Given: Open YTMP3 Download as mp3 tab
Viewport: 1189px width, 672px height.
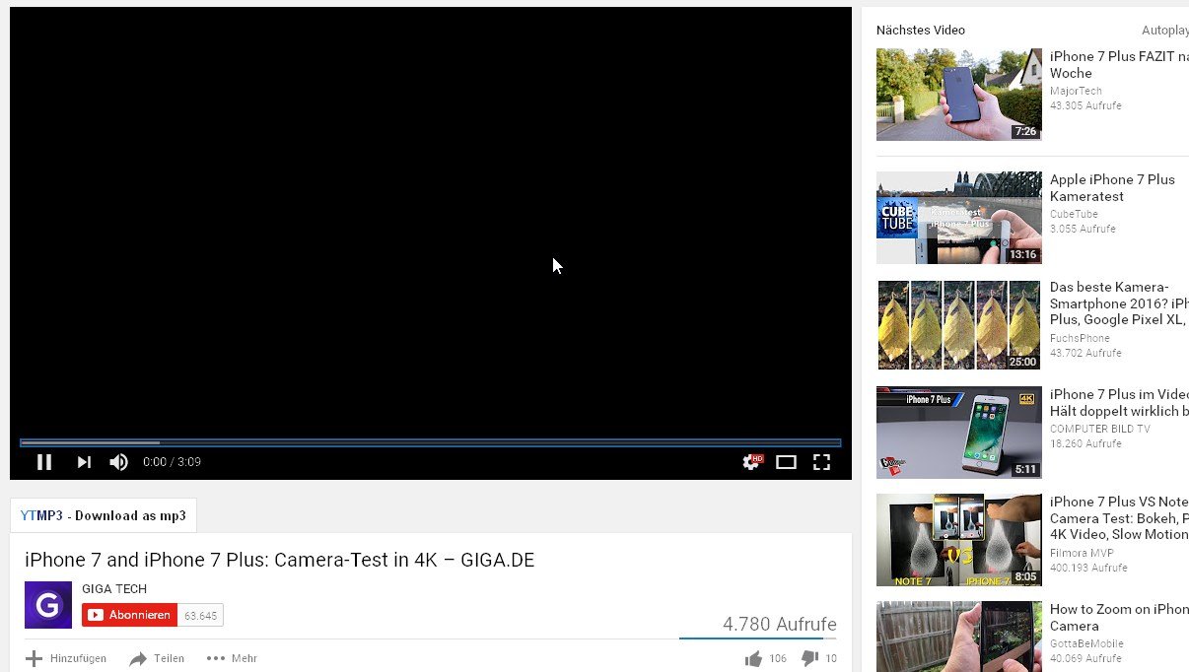Looking at the screenshot, I should (x=104, y=515).
